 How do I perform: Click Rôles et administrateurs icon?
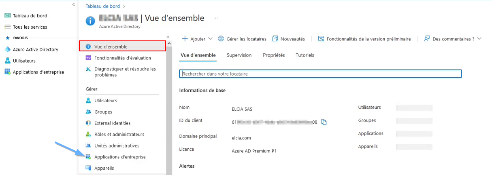[x=88, y=135]
